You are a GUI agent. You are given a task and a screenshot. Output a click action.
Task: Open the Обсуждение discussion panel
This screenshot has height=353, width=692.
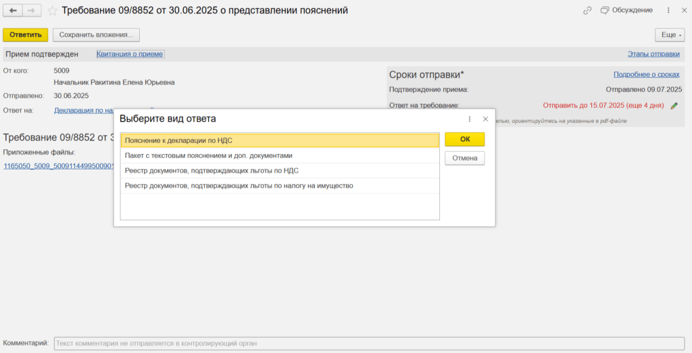coord(626,10)
